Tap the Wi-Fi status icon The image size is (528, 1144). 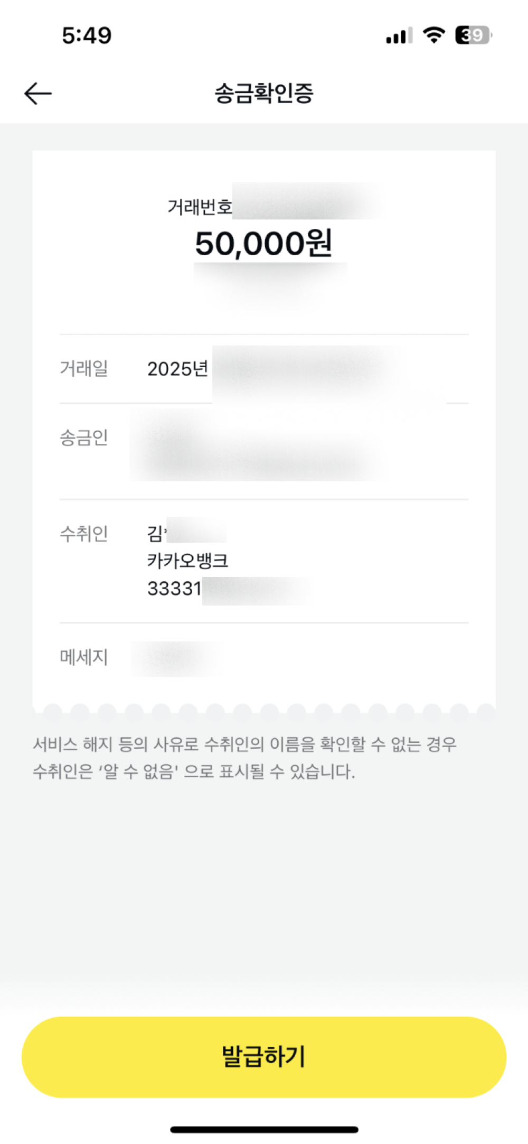point(433,35)
